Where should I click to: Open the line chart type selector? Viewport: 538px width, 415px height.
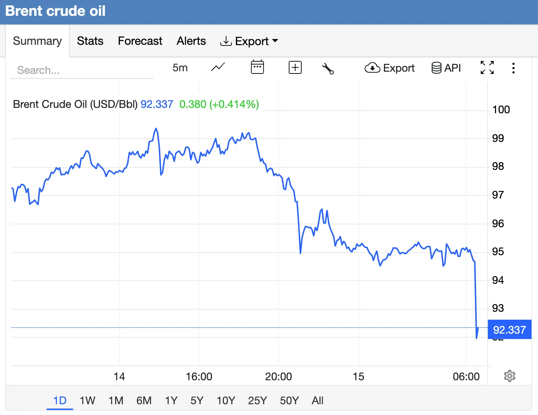point(218,67)
